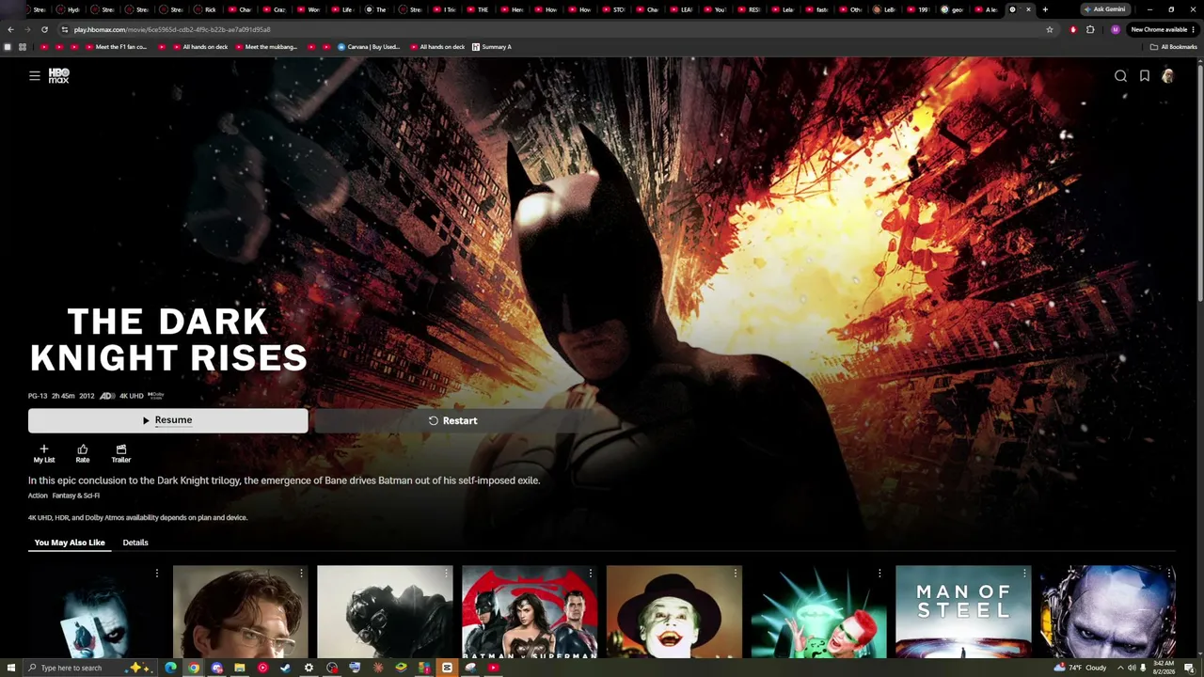
Task: Open the Action genre link
Action: 38,496
